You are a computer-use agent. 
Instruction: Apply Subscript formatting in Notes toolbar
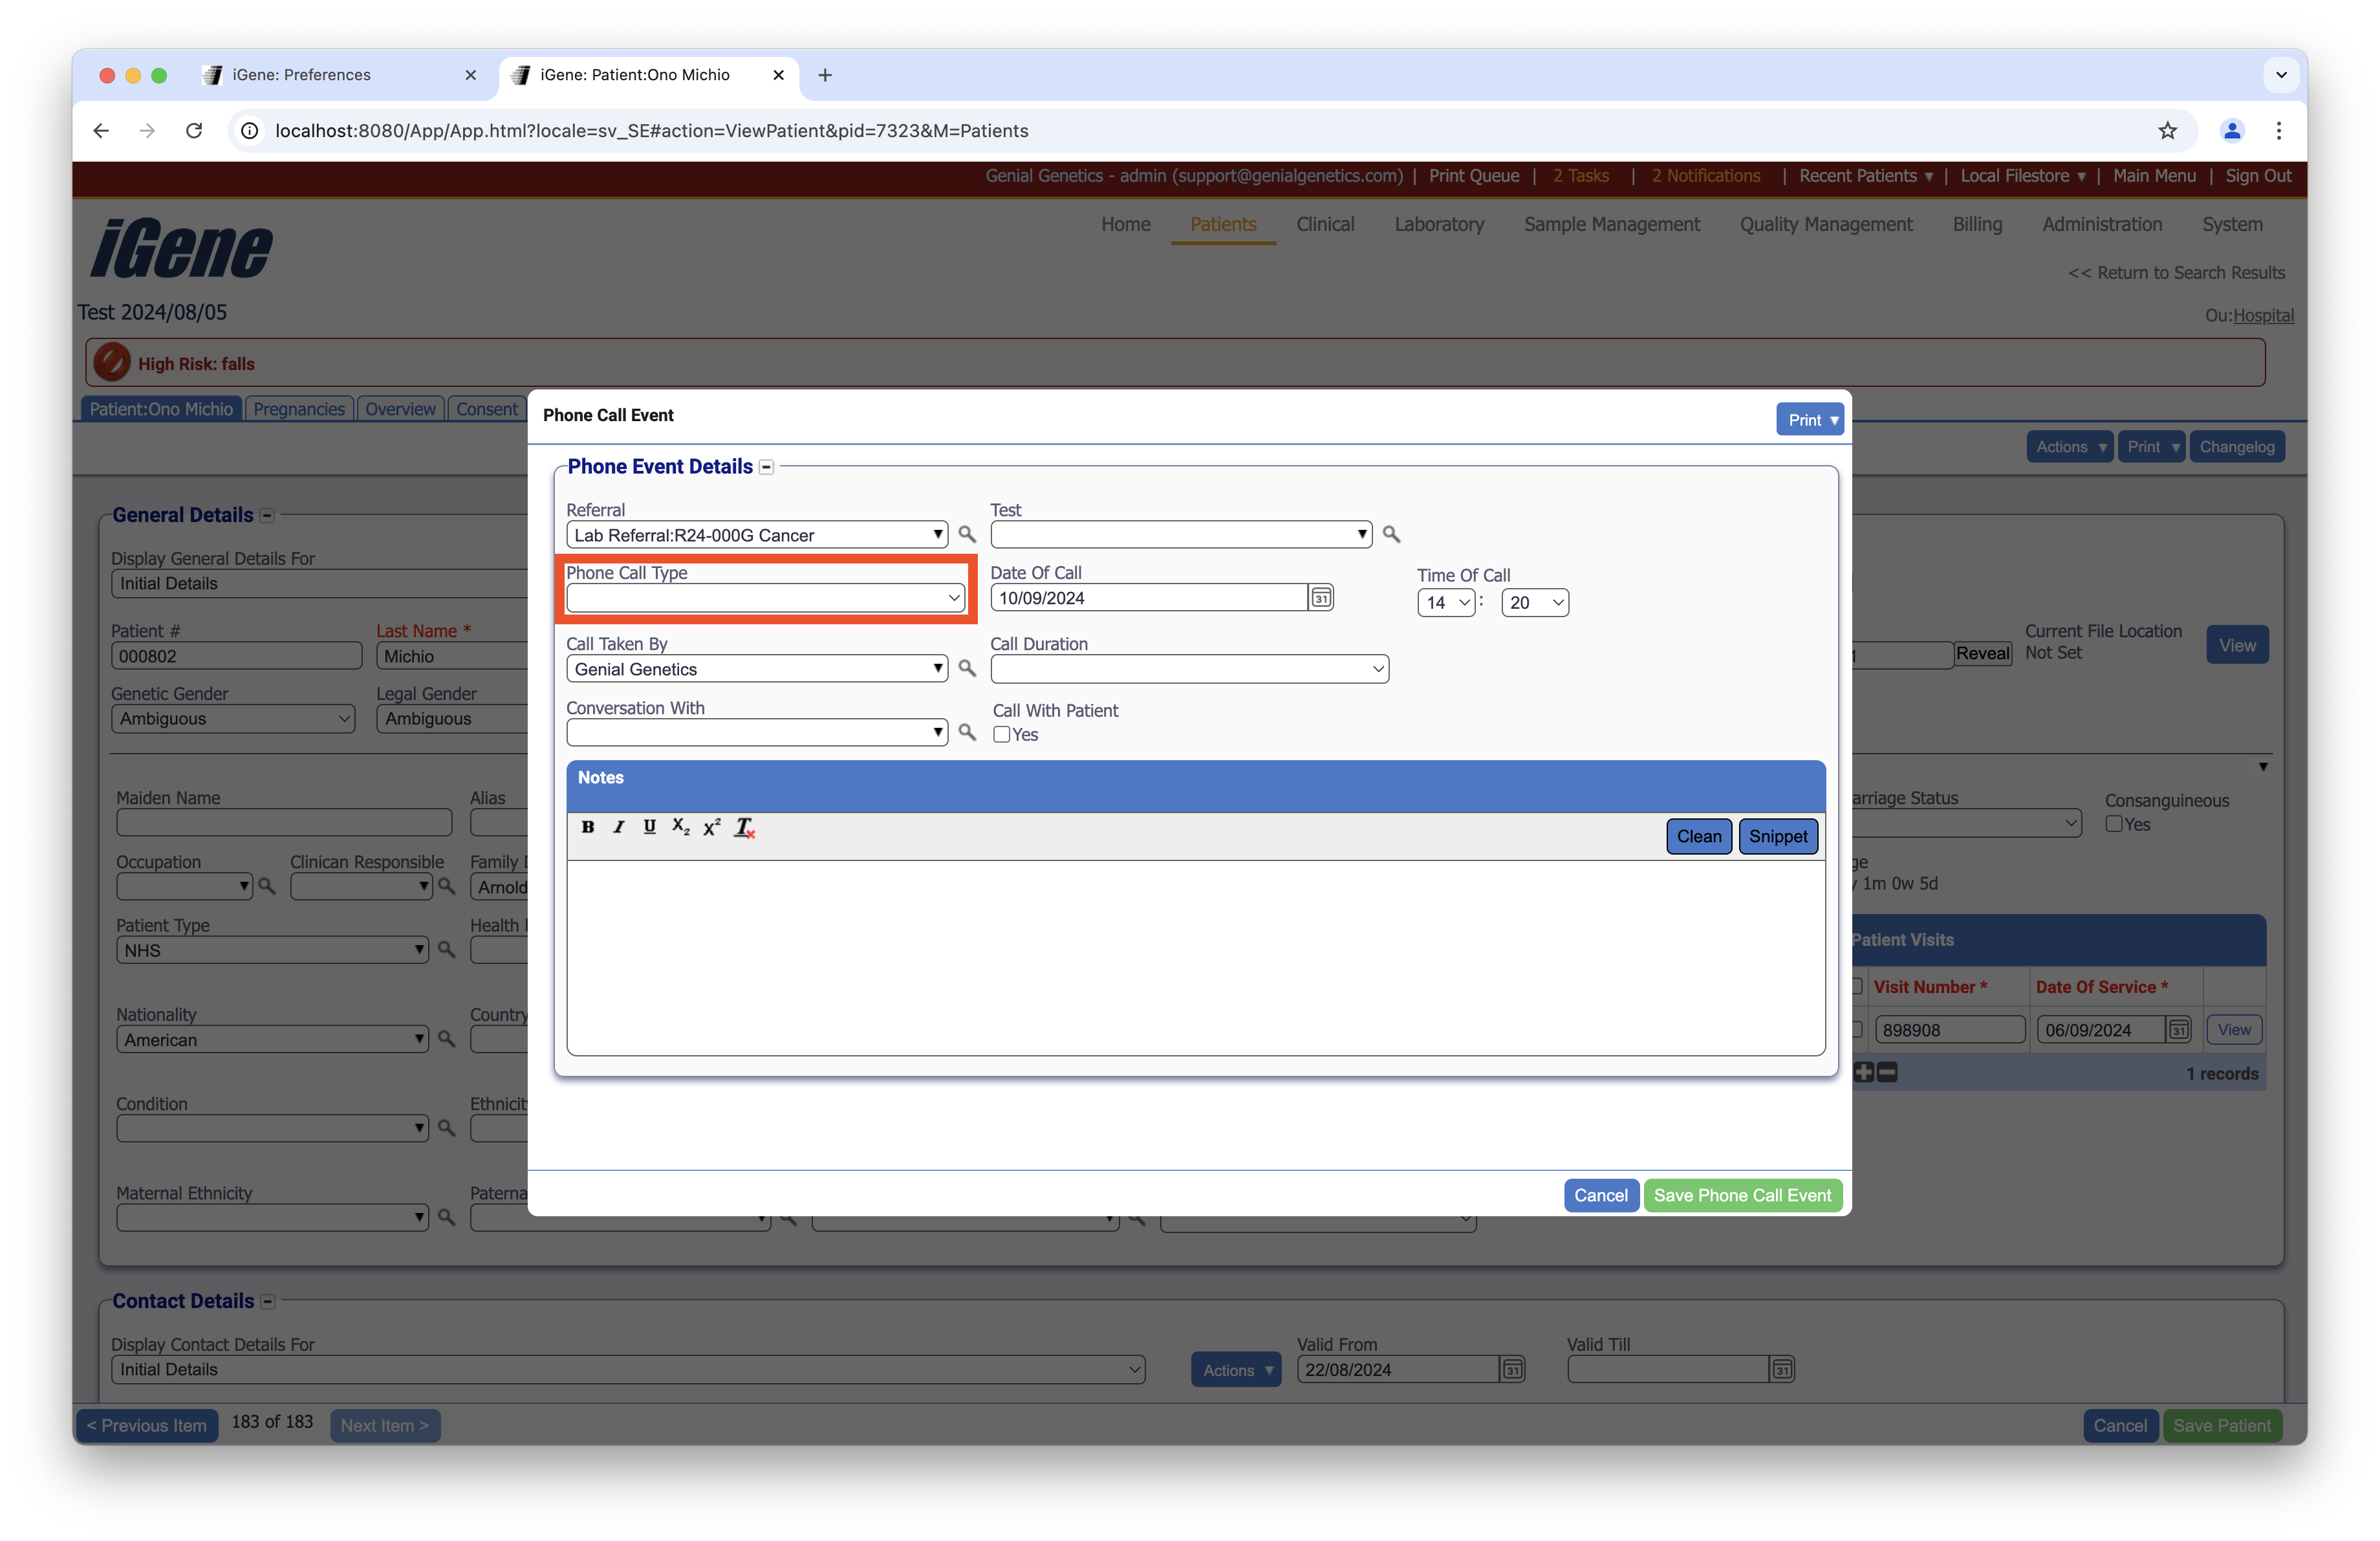[680, 827]
